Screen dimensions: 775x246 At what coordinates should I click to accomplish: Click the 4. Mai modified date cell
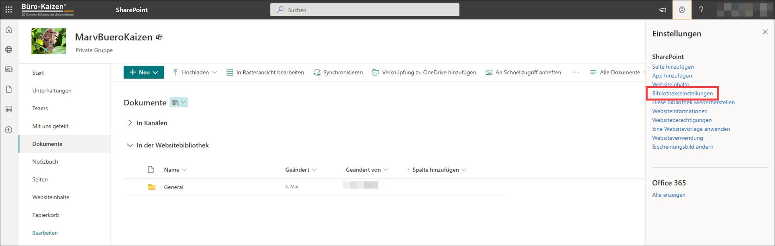(x=292, y=187)
